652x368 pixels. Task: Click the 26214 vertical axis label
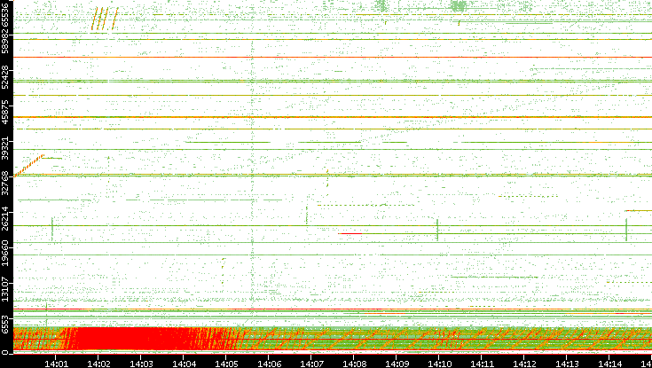6,219
